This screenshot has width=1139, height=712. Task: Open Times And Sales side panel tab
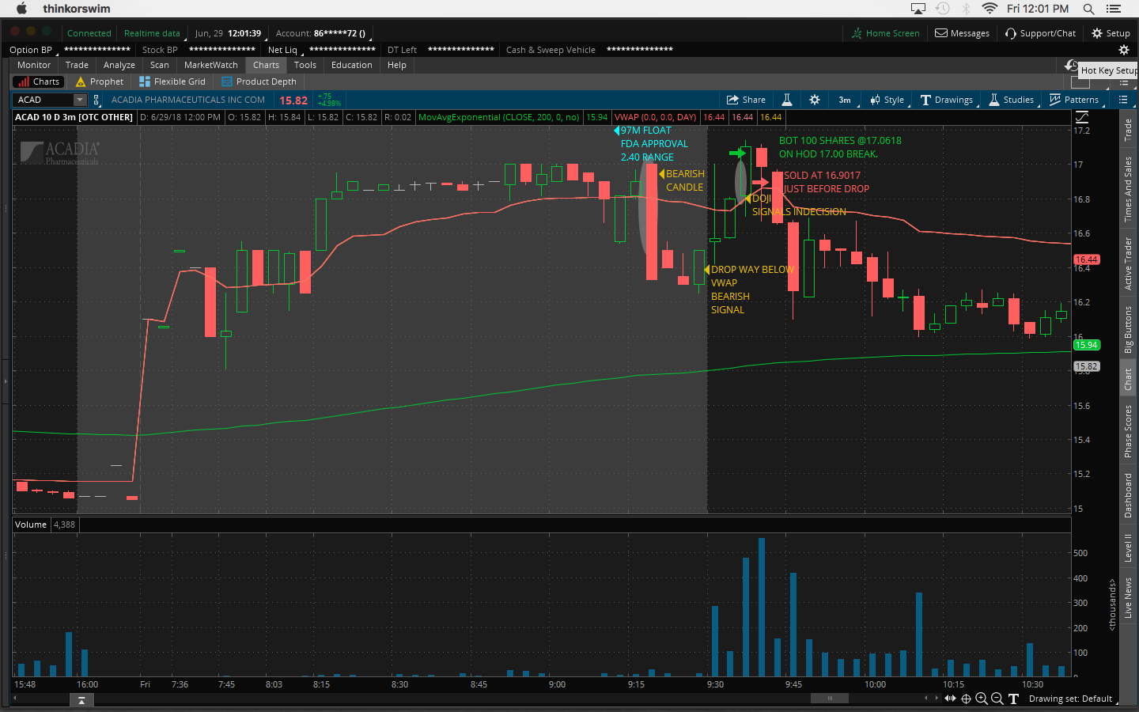(x=1128, y=188)
